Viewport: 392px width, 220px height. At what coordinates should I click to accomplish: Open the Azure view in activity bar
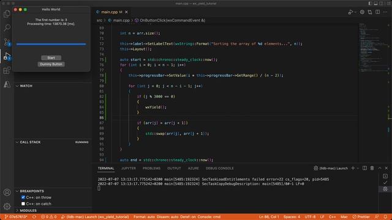coord(7,84)
